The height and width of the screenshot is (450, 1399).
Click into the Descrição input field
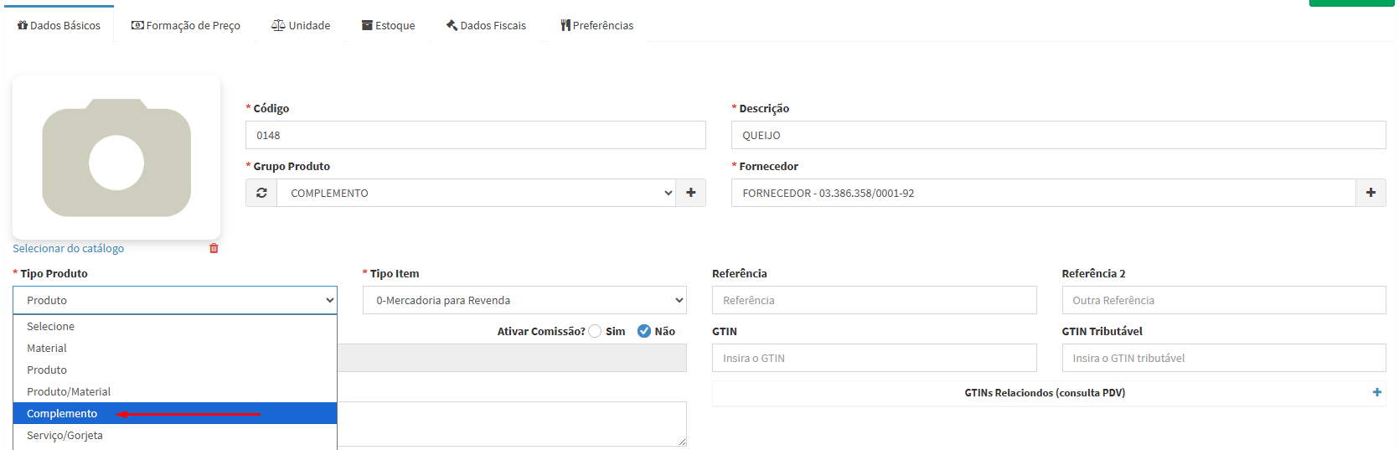(x=1058, y=135)
